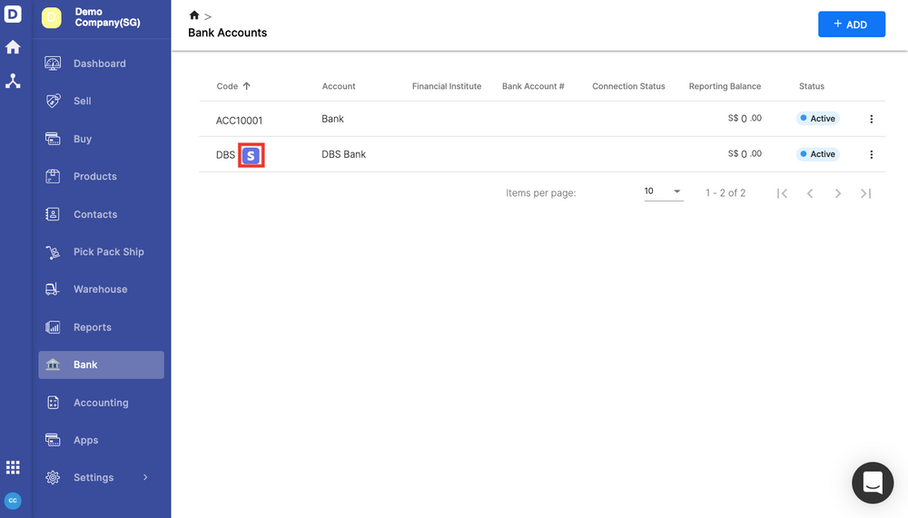Open the Accounting section in sidebar

[x=101, y=403]
